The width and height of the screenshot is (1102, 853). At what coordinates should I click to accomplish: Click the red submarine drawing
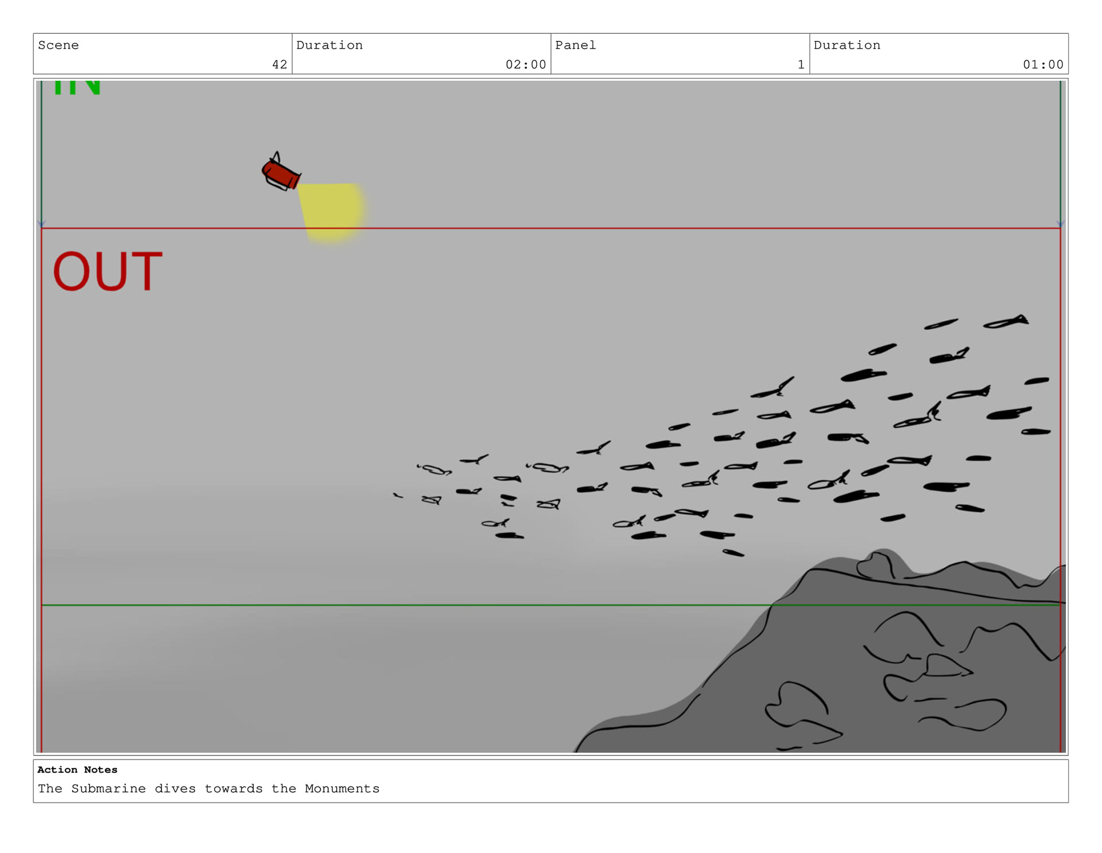(281, 174)
